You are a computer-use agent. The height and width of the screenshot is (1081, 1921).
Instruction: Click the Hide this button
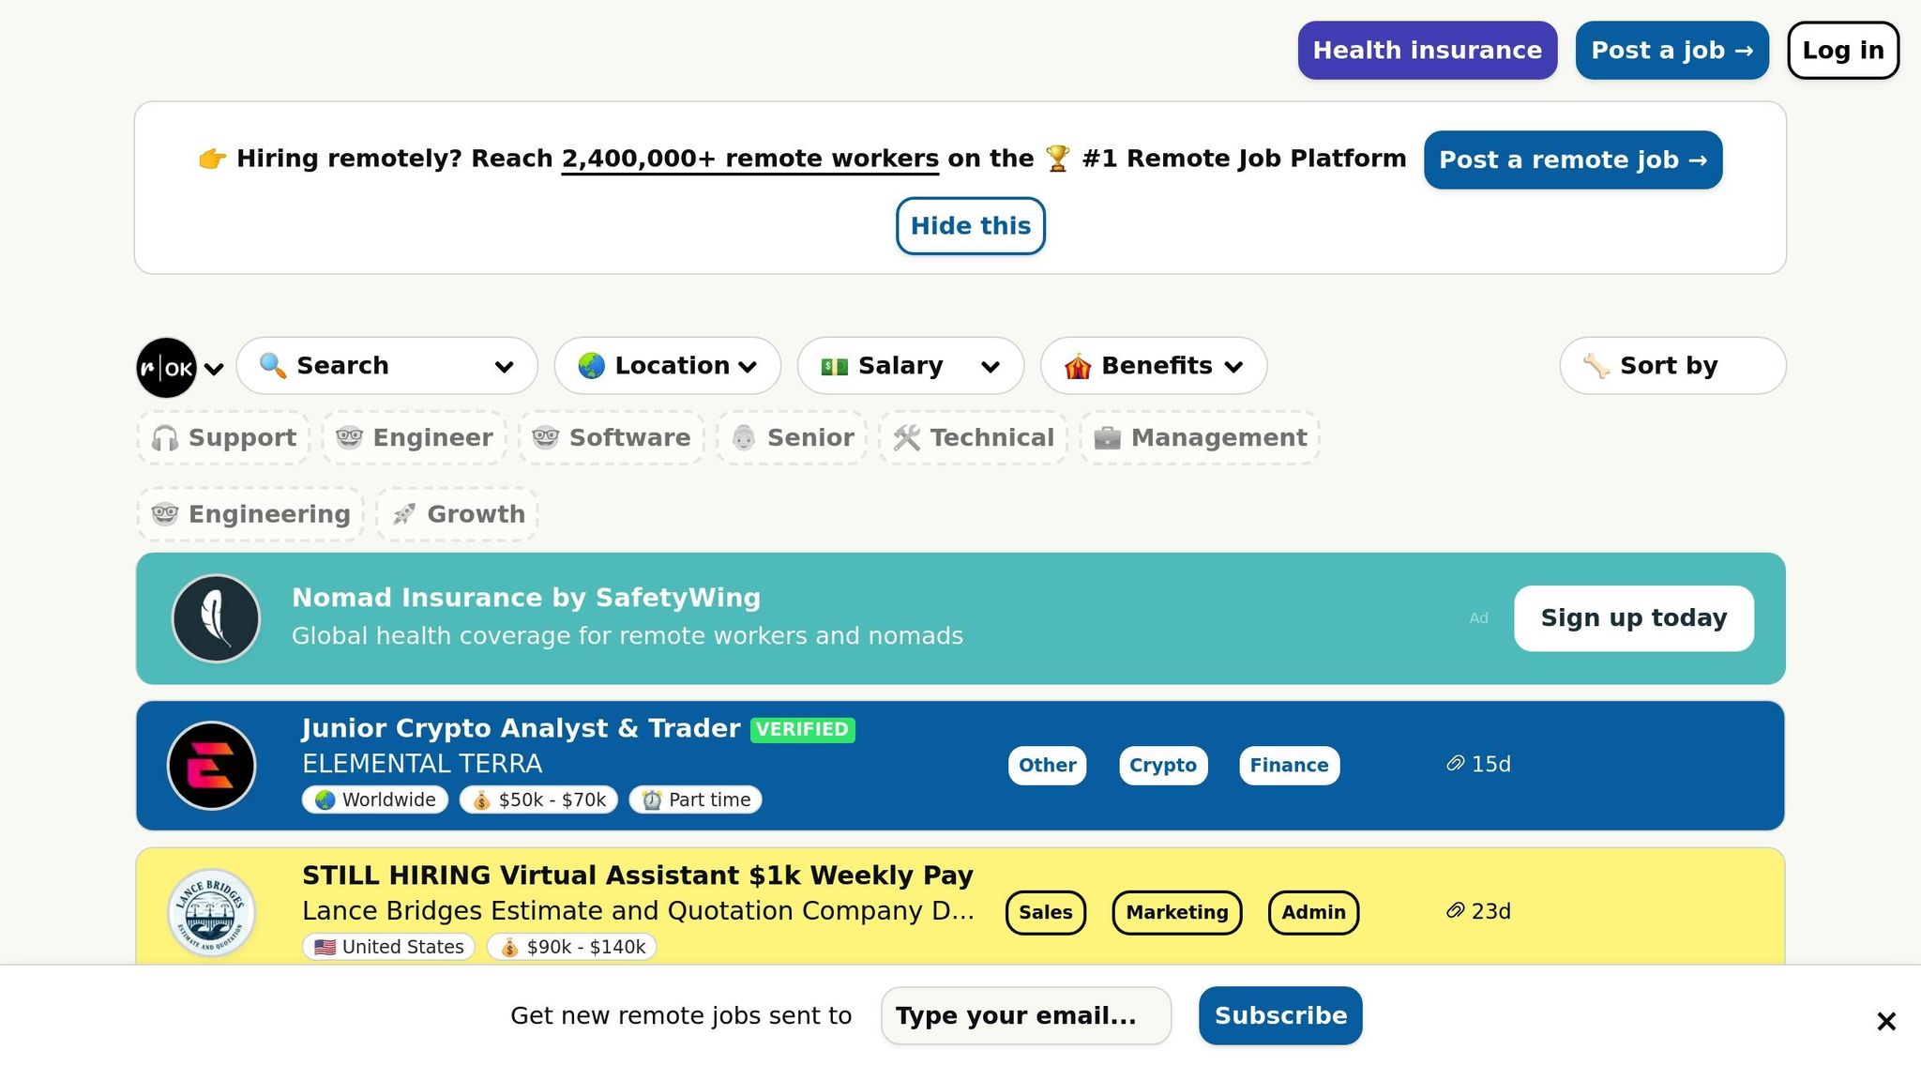pos(970,226)
